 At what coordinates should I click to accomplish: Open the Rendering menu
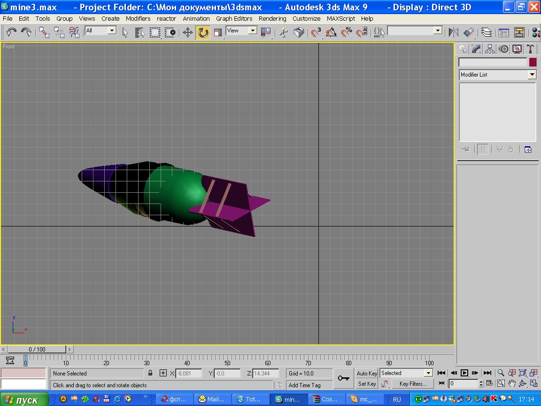click(x=272, y=19)
